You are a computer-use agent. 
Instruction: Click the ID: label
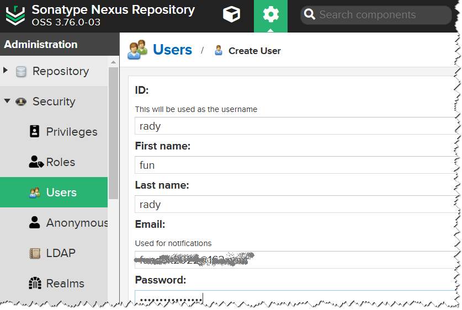coord(142,90)
